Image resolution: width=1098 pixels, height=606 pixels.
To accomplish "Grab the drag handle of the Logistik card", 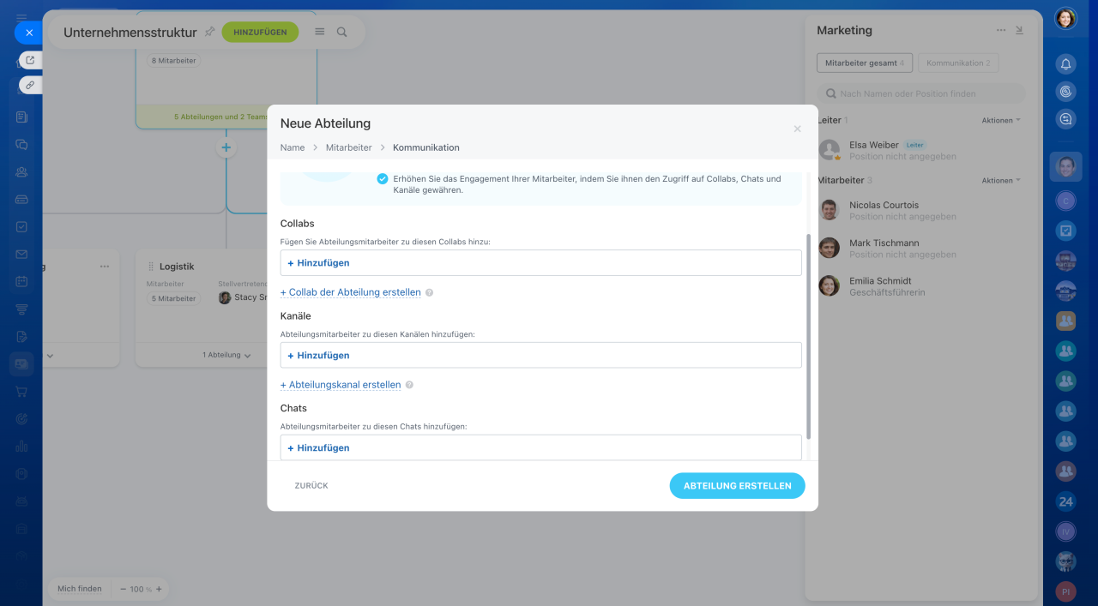I will pos(150,267).
